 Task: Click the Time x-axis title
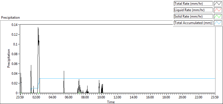(111, 102)
